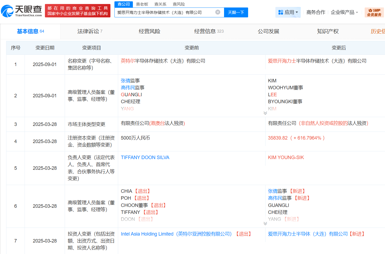
Task: Open the 应用 dropdown
Action: pos(288,12)
